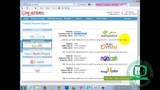The height and width of the screenshot is (90, 160).
Task: Click the command bar Home page icon
Action: coord(22,8)
